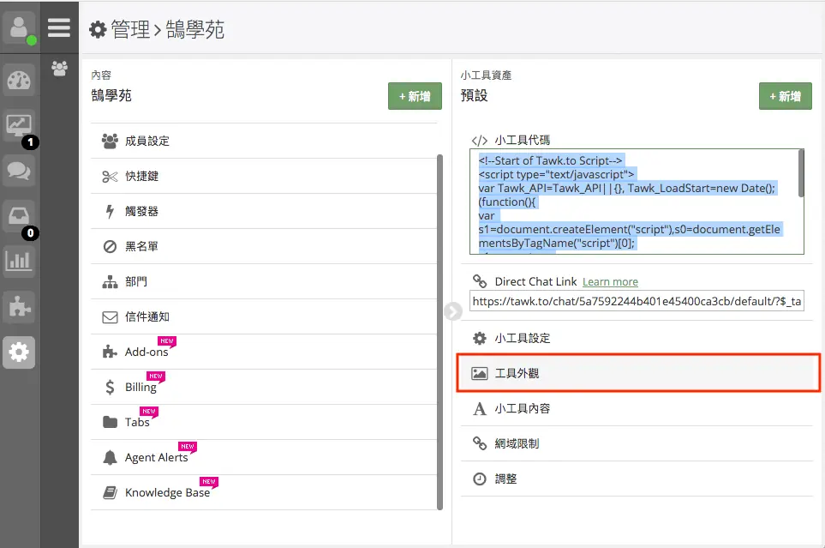This screenshot has width=825, height=548.
Task: Click the hierarchy icon beside 部門
Action: (x=110, y=282)
